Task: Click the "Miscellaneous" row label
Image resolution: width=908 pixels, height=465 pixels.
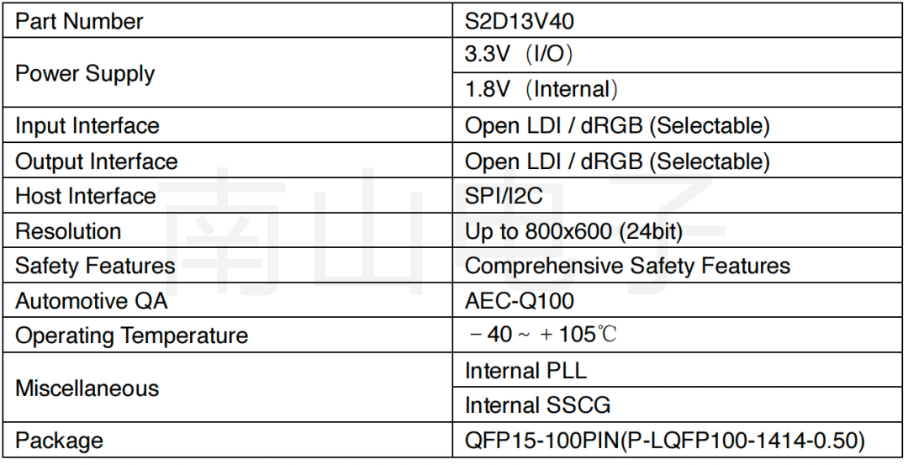Action: (x=87, y=388)
